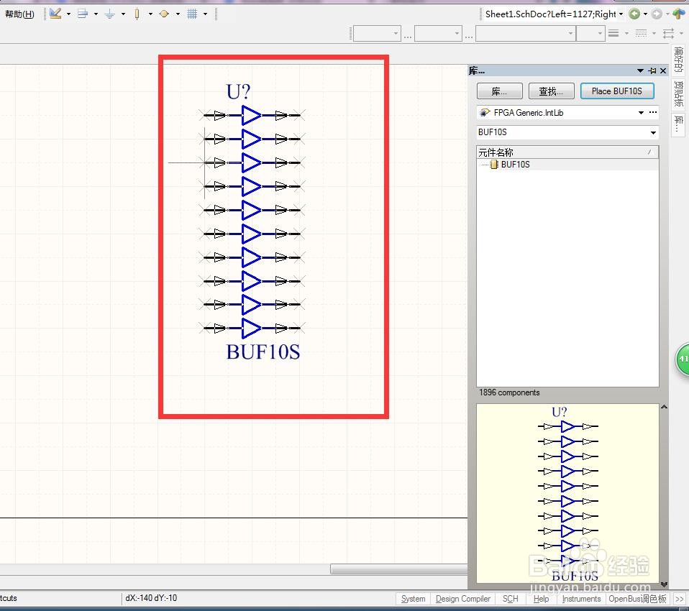Open the Help status bar panel button

[541, 599]
